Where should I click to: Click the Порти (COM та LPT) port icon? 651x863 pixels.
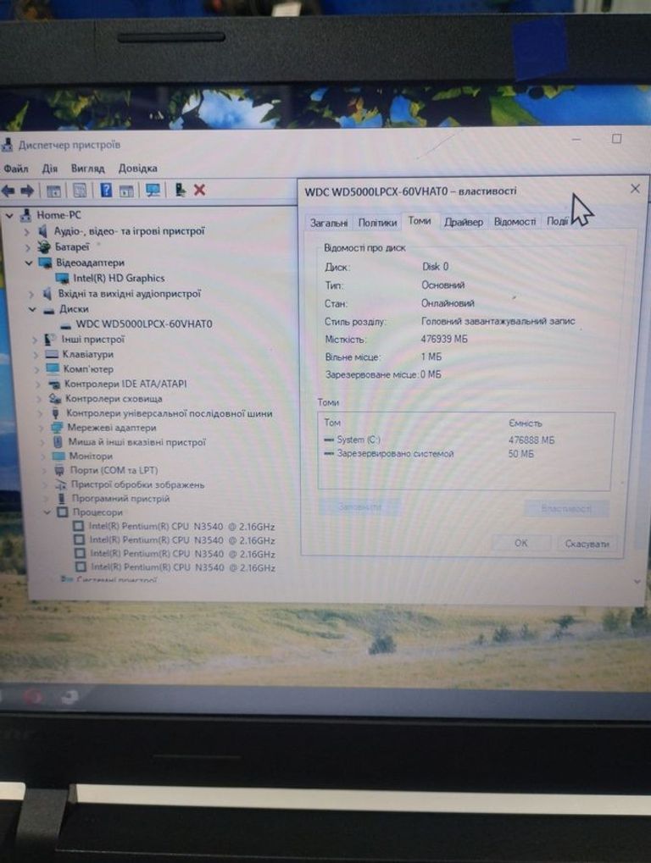pyautogui.click(x=59, y=471)
